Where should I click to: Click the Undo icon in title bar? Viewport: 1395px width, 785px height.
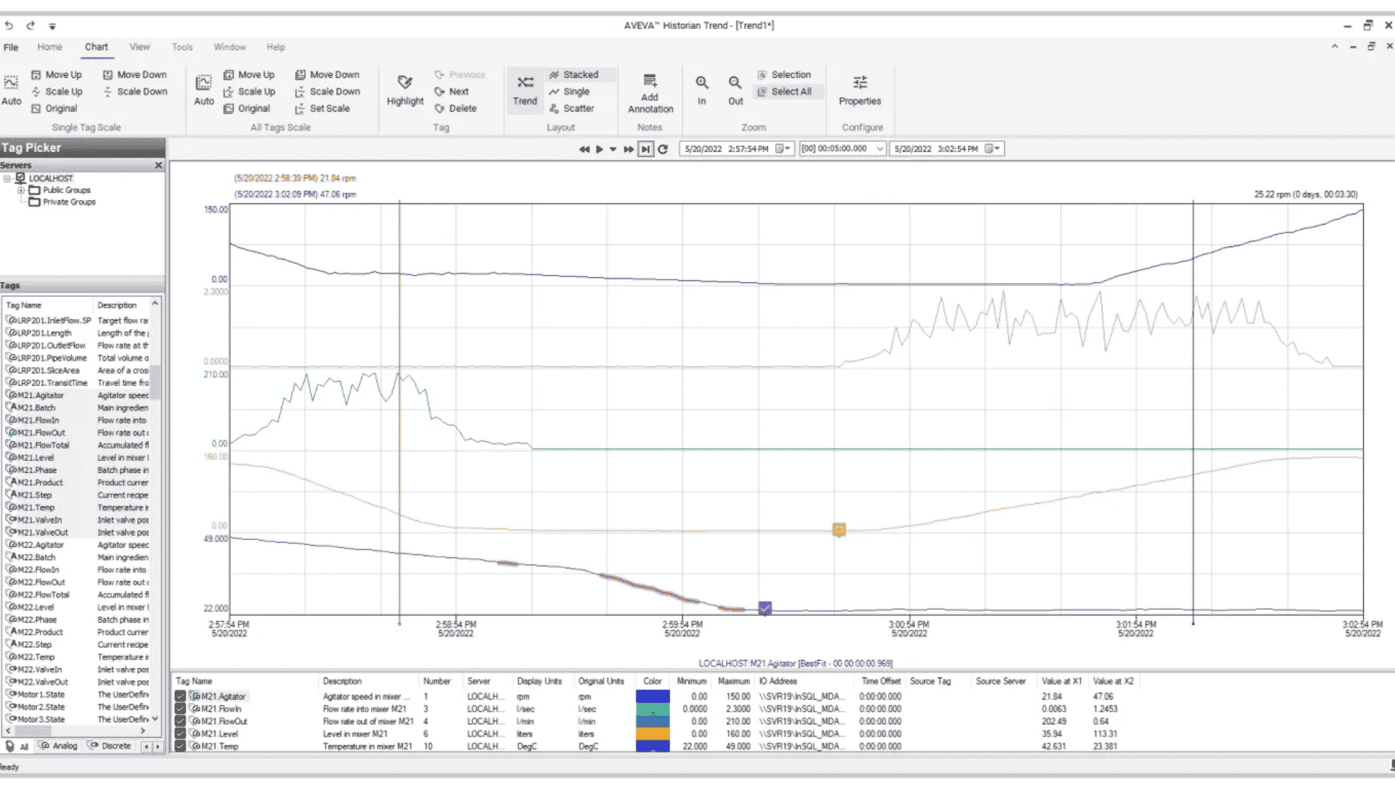tap(9, 25)
